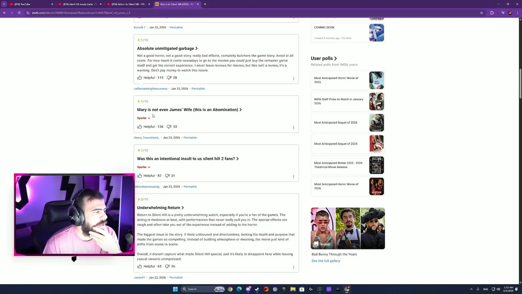This screenshot has width=522, height=294.
Task: Click the taskbar Search box
Action: click(203, 289)
